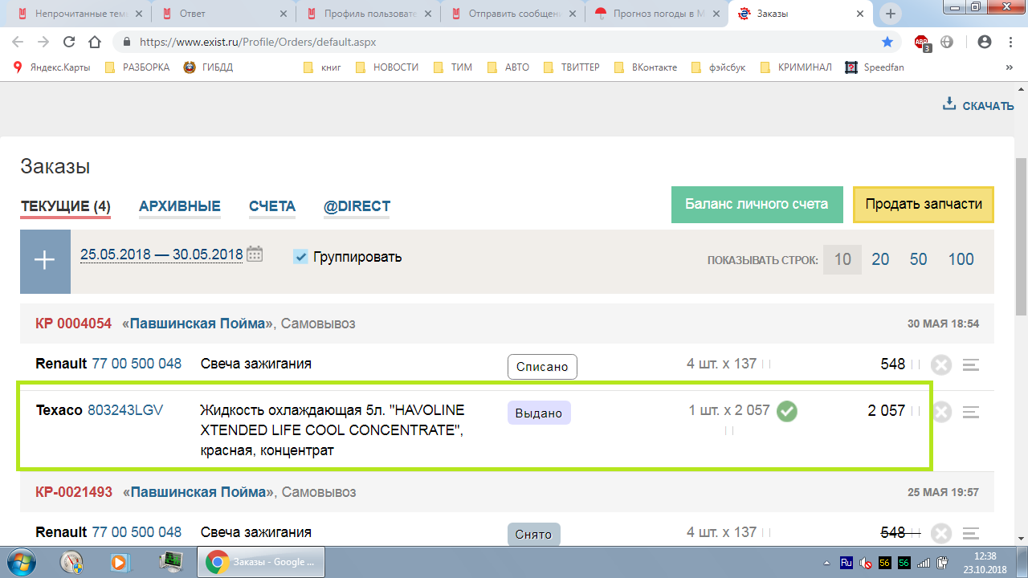Open row menu for Texaco coolant line
1028x578 pixels.
971,412
